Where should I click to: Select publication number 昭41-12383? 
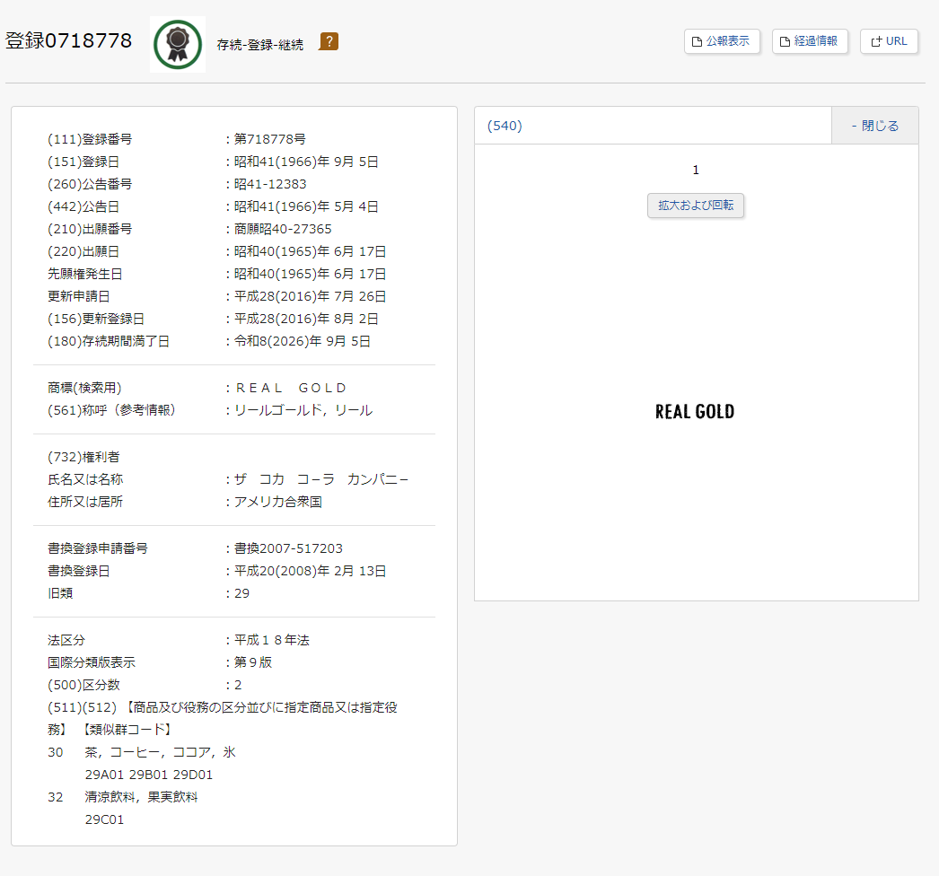pos(270,184)
